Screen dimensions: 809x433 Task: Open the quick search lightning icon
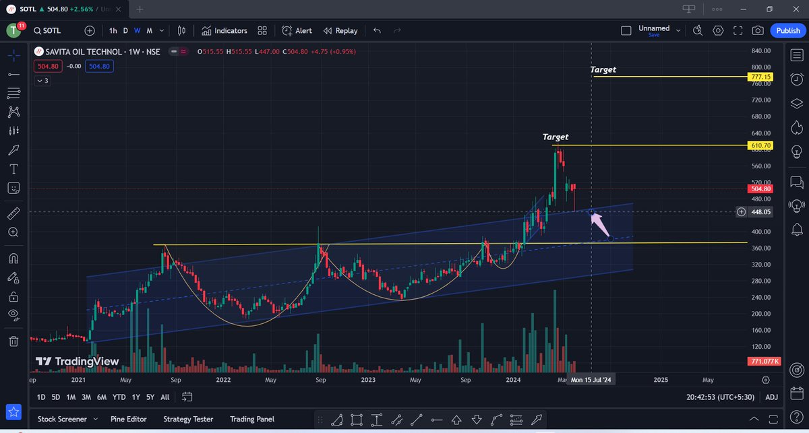point(698,30)
